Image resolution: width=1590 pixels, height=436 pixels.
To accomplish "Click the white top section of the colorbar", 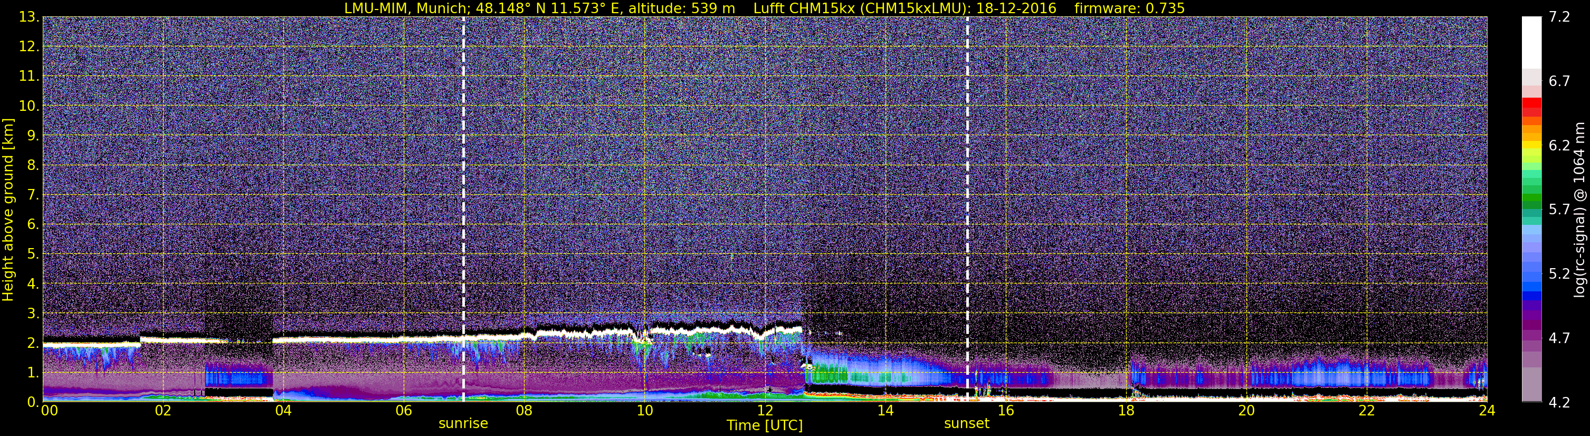I will 1531,42.
